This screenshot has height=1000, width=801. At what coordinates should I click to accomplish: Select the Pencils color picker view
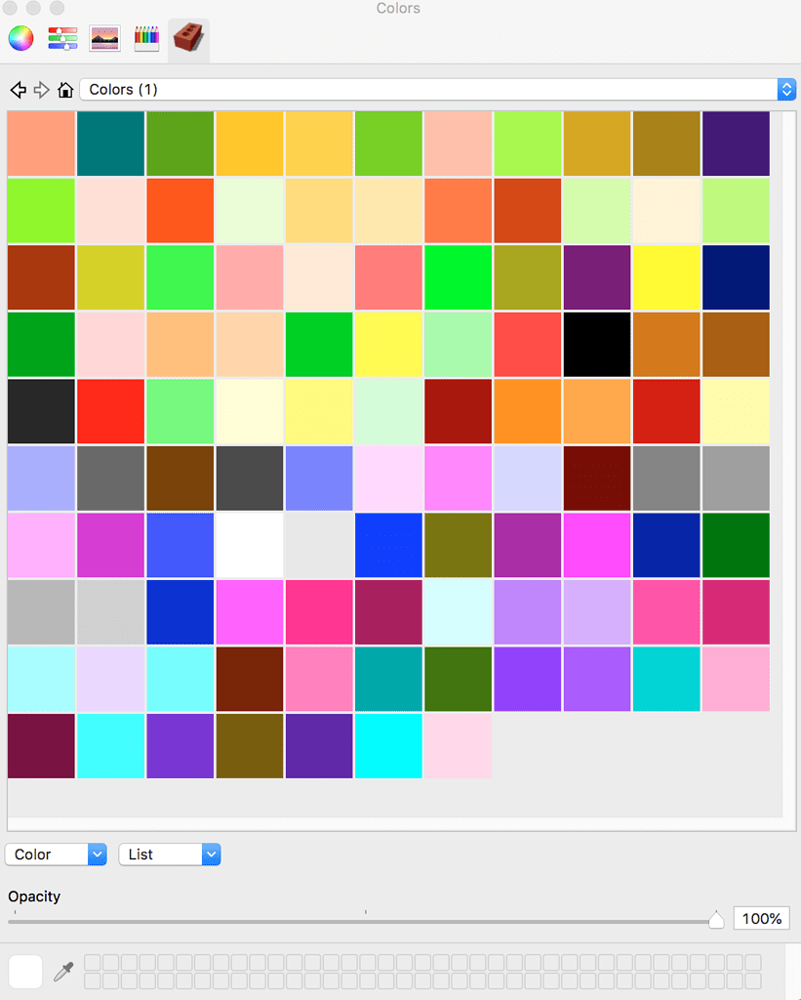[x=146, y=38]
